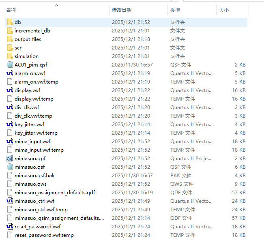Click the mimasuo_ctrl.vwf waveform icon
Screen dimensions: 264x249
click(10, 201)
